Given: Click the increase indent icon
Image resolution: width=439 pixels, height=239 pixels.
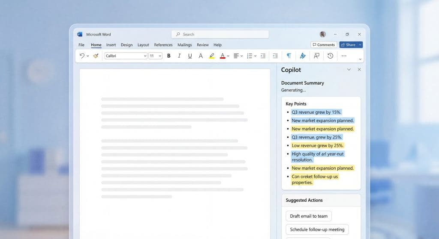Looking at the screenshot, I should tap(275, 56).
